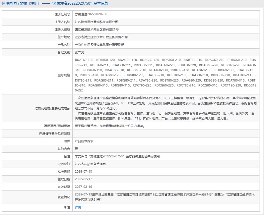Viewport: 264px width, 215px height.
Task: Click the bullet icon next to 注
Action: 65,207
